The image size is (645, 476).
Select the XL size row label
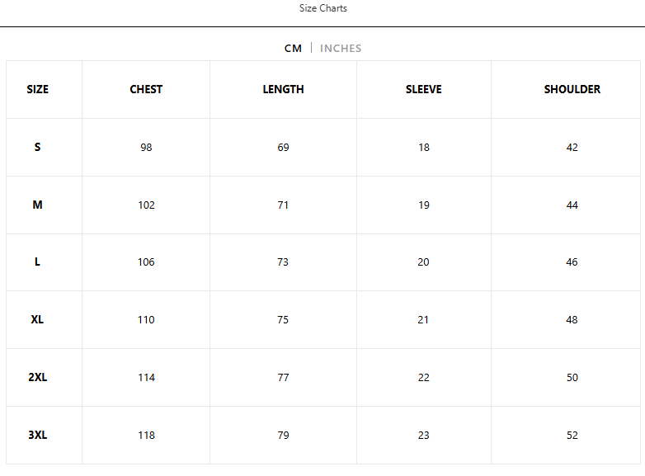pyautogui.click(x=37, y=319)
